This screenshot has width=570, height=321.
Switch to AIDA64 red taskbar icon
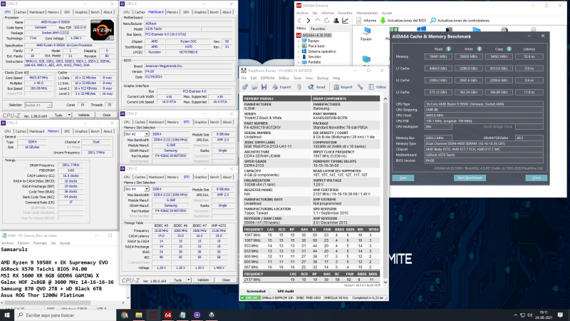tap(168, 315)
